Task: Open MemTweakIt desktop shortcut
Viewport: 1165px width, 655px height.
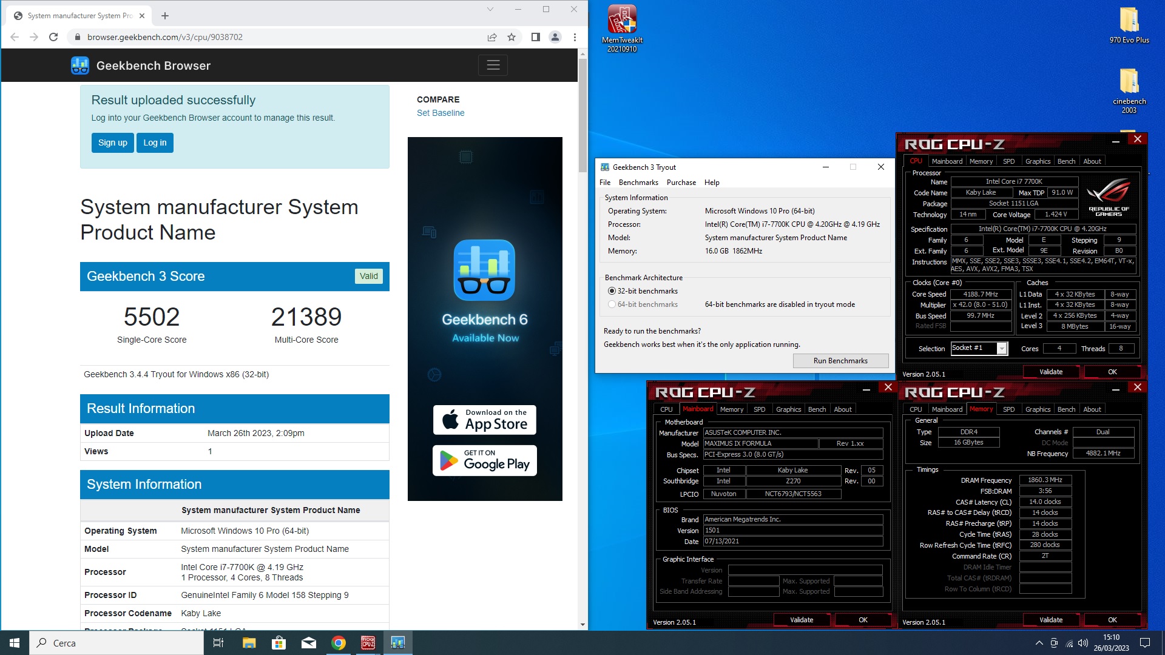Action: (622, 29)
